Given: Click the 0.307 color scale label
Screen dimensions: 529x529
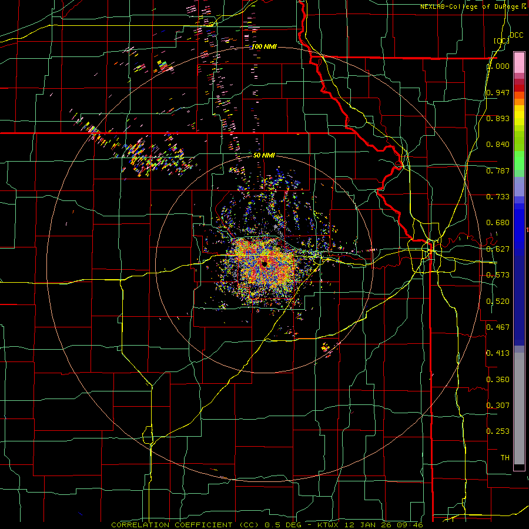Looking at the screenshot, I should (x=498, y=406).
